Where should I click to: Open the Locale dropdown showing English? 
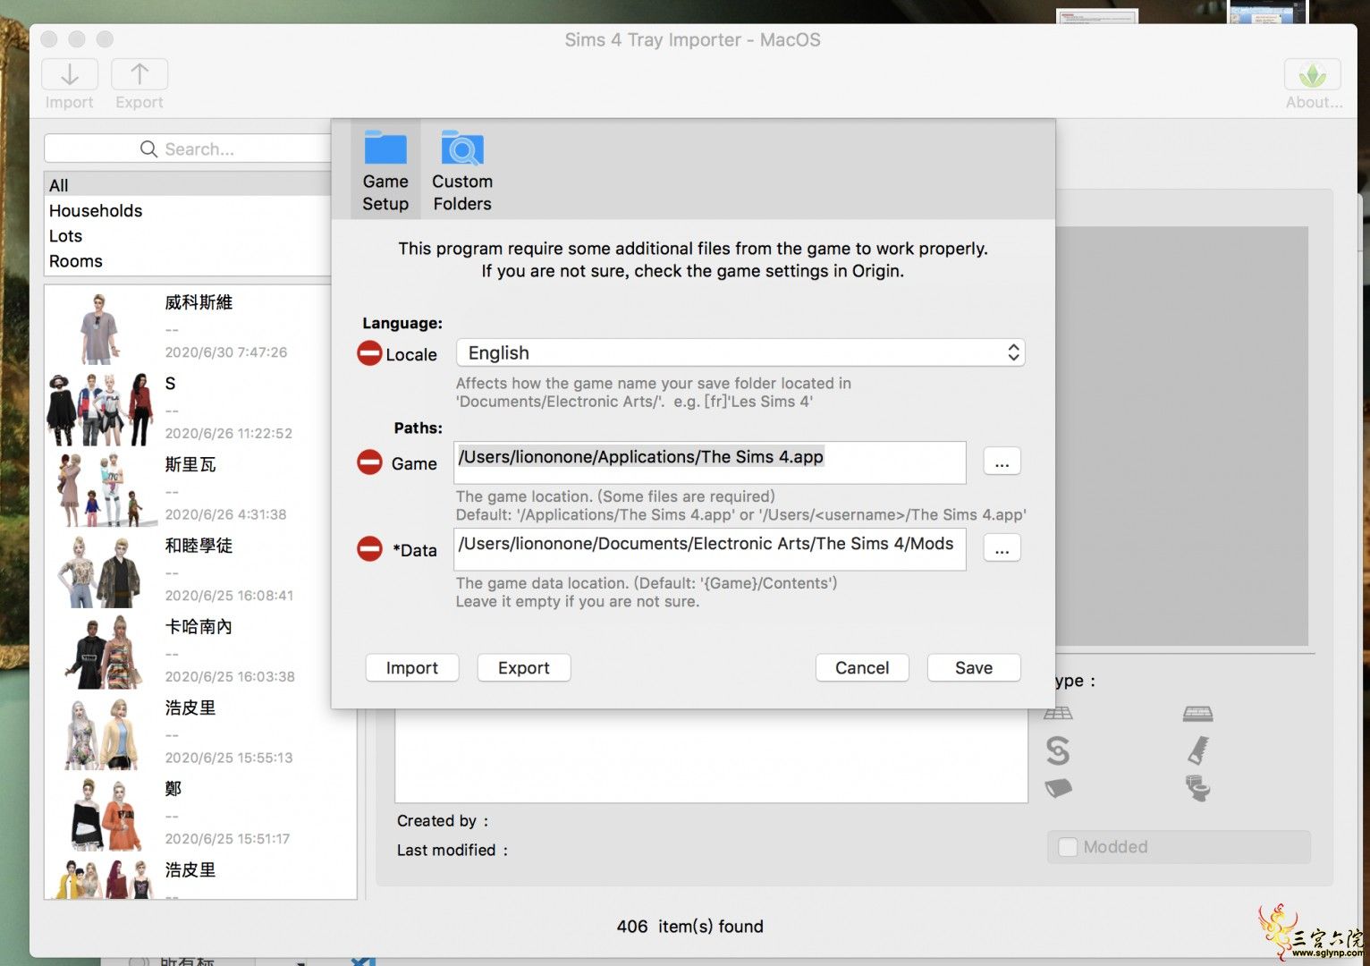coord(740,352)
